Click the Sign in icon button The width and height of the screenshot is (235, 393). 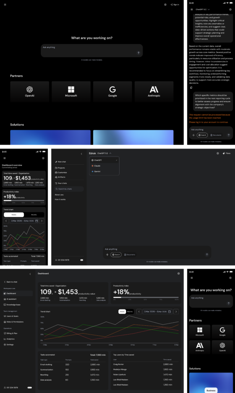point(175,5)
